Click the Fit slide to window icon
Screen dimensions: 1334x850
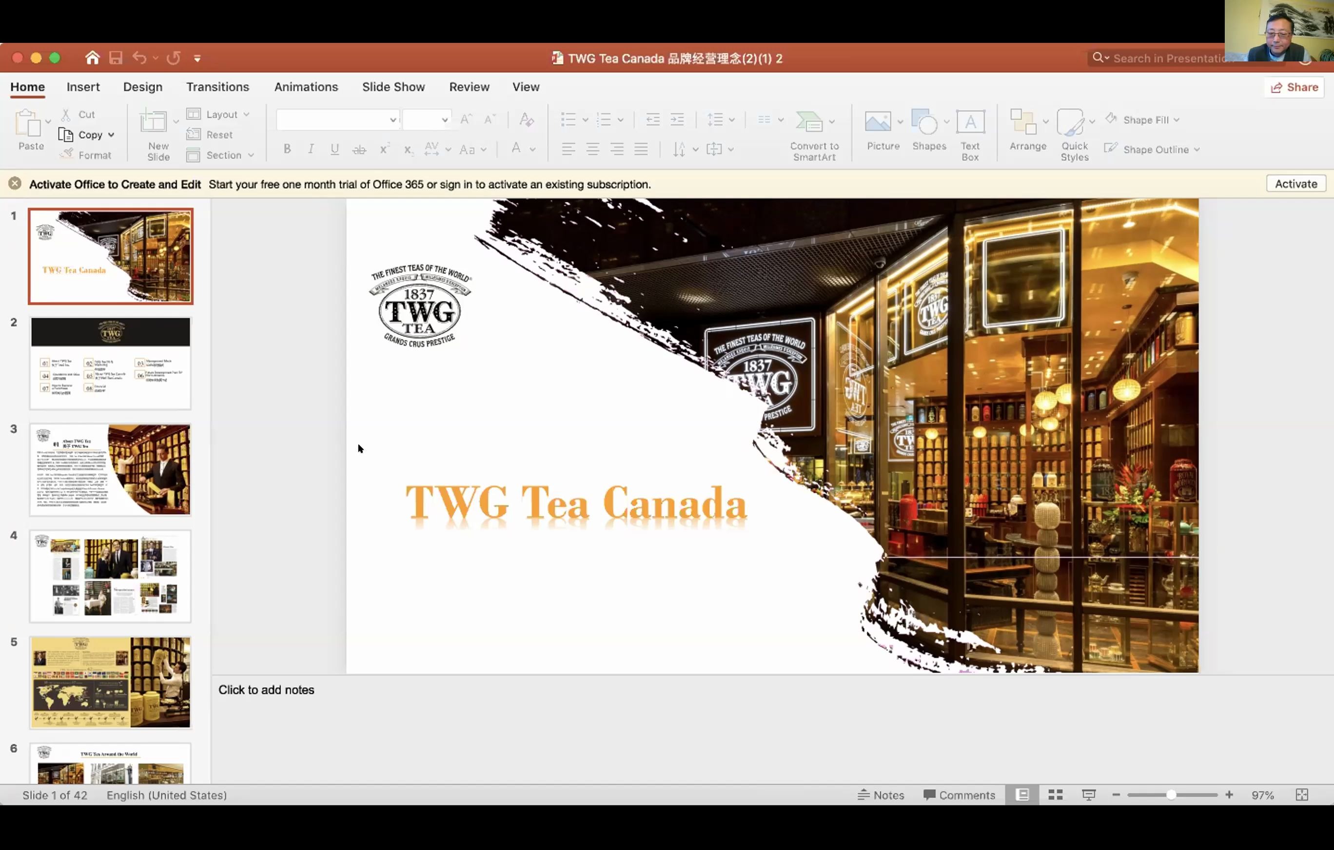[1302, 794]
